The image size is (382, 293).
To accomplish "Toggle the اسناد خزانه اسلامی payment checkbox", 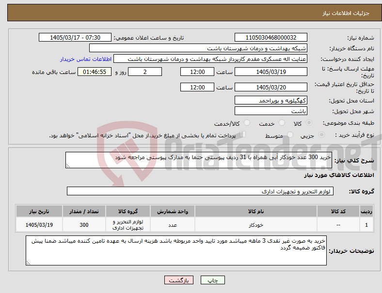I will click(x=243, y=134).
